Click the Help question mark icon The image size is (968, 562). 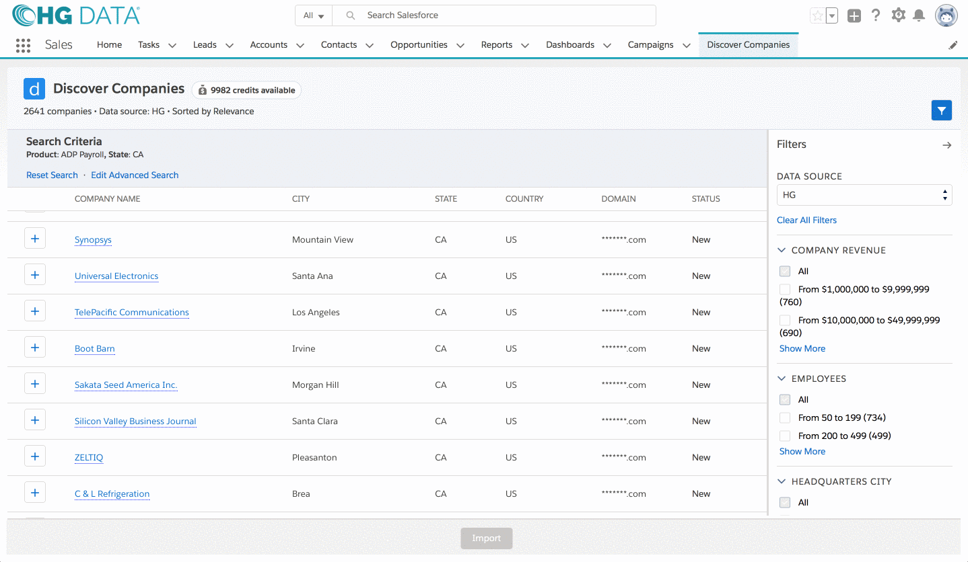[875, 15]
